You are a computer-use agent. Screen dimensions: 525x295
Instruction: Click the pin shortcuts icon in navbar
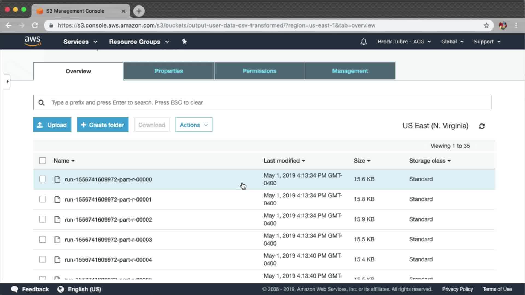point(184,42)
